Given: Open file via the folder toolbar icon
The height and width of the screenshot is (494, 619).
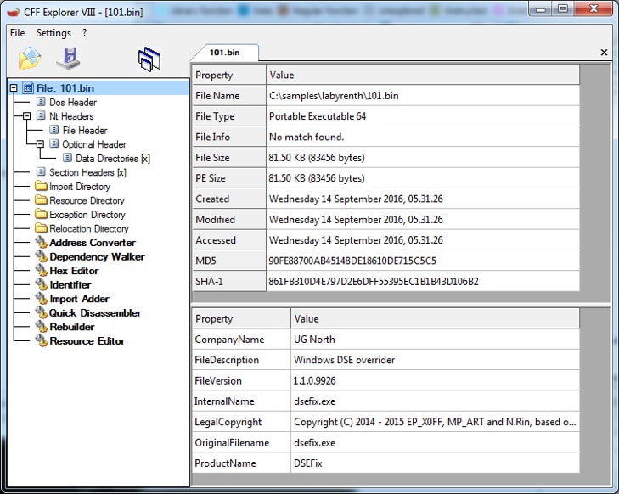Looking at the screenshot, I should click(29, 59).
